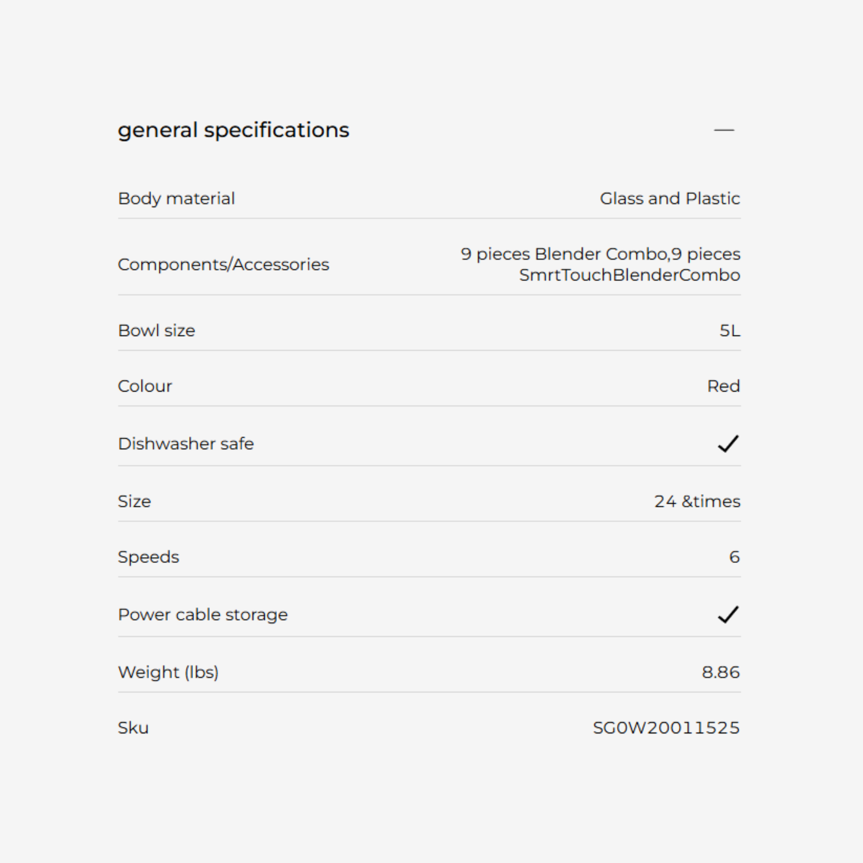Click the 8.86 weight value

point(721,672)
